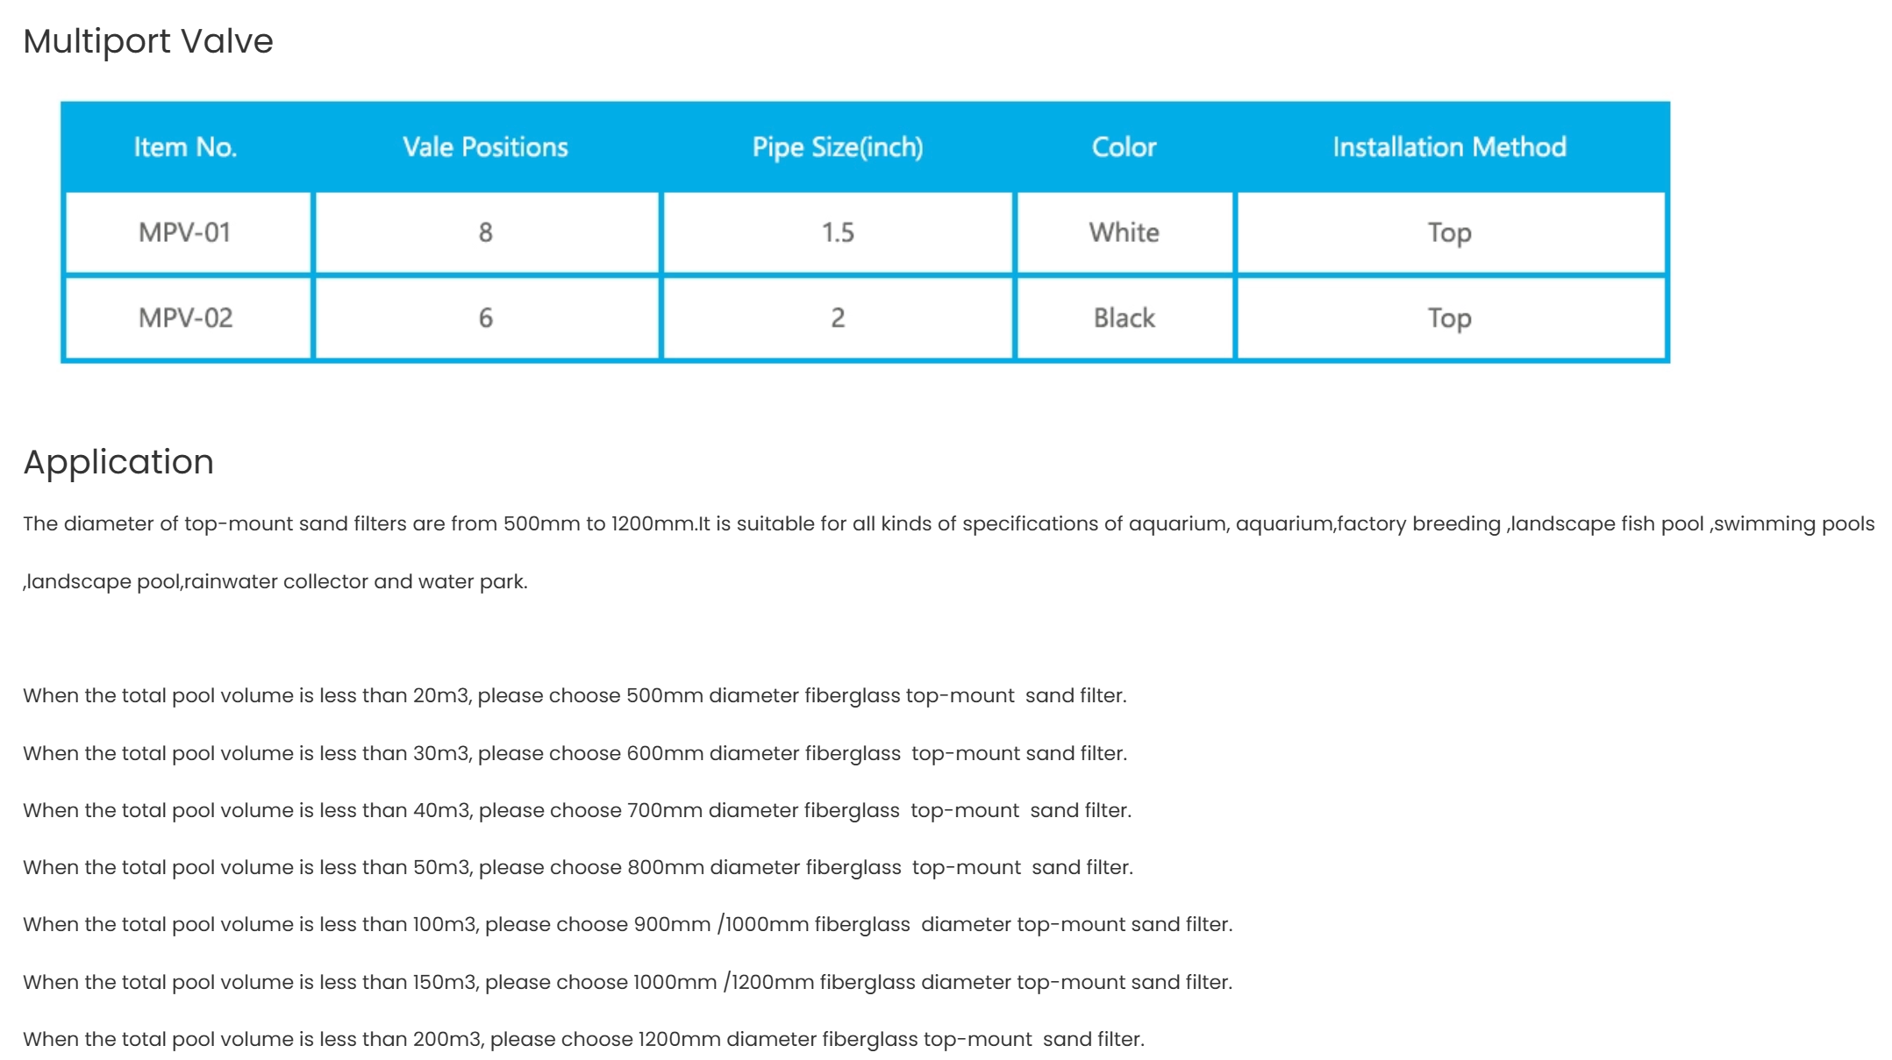Click the line 'landscape pool,rainwater collector and water park.'
Viewport: 1892px width, 1060px height.
[x=275, y=582]
